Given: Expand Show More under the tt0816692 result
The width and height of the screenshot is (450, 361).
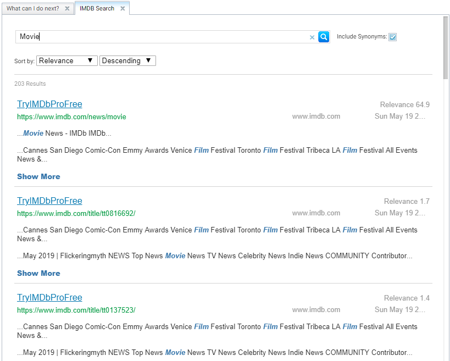Looking at the screenshot, I should pyautogui.click(x=38, y=273).
